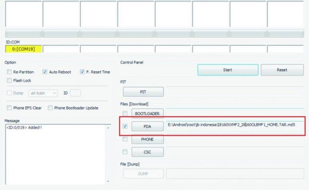
Task: Click the PIT file path field
Action: click(235, 92)
